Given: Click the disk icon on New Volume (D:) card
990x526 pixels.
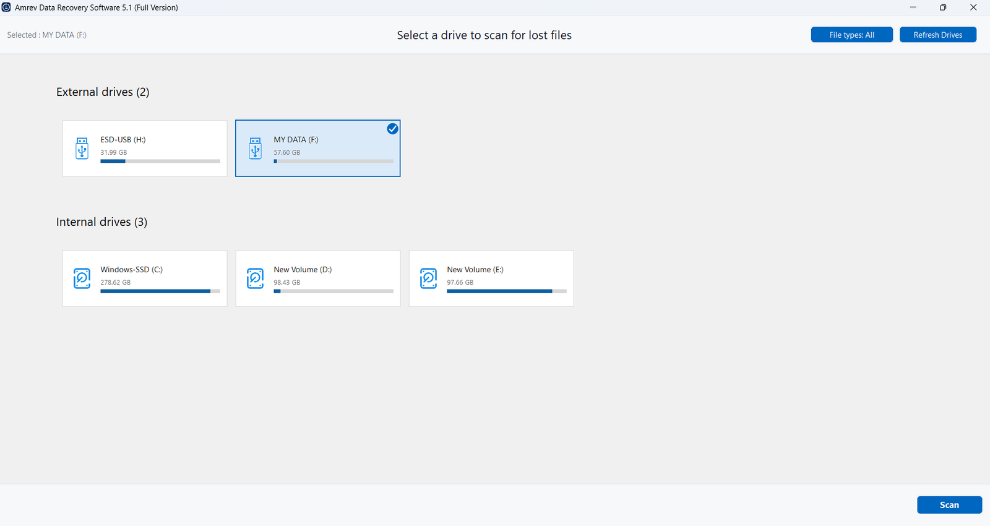Looking at the screenshot, I should tap(255, 278).
